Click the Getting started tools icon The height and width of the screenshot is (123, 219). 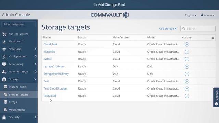[4, 34]
